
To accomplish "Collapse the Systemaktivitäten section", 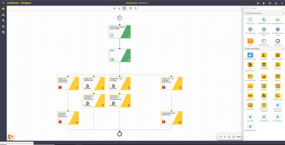I will coord(283,49).
